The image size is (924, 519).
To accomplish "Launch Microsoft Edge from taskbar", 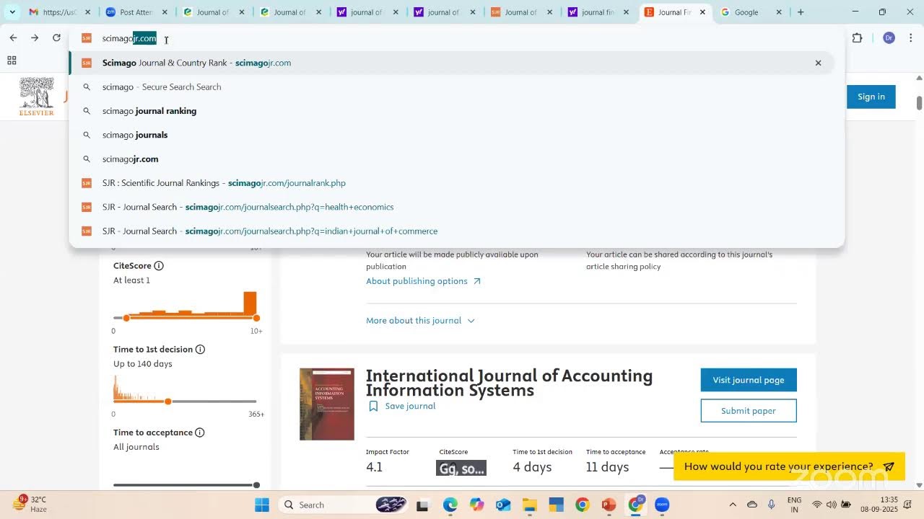I will pyautogui.click(x=450, y=505).
